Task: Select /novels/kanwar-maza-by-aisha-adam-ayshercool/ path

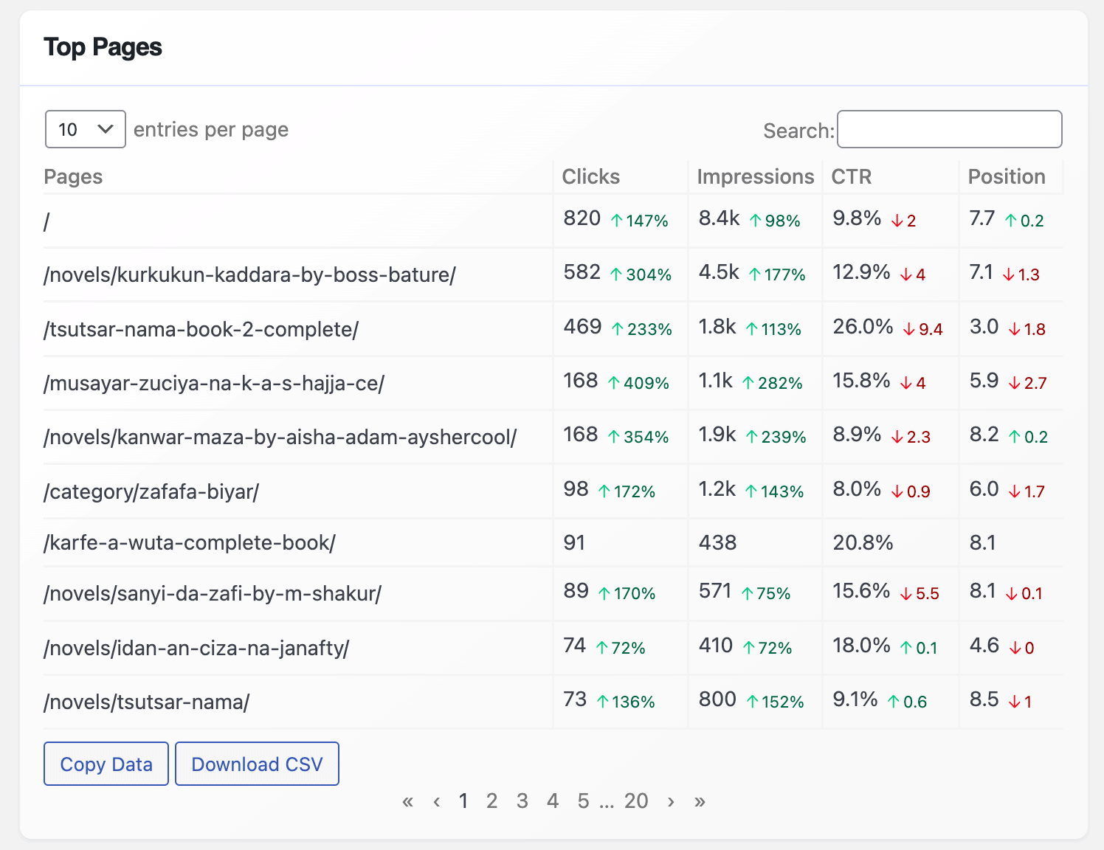Action: [280, 437]
